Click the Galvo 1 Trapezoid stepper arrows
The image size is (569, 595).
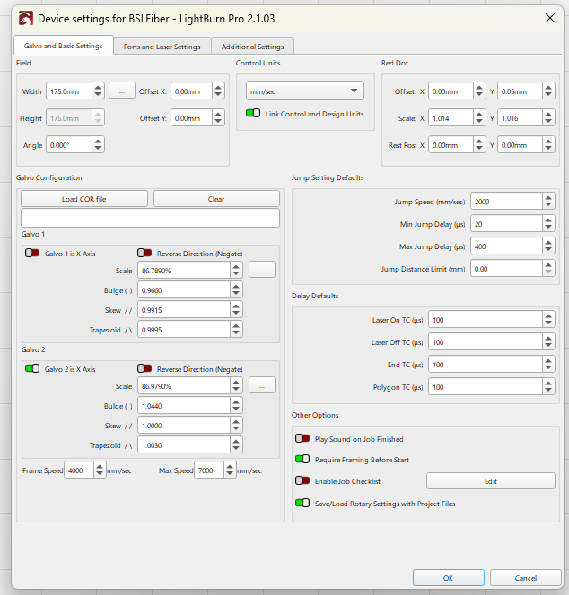click(x=236, y=330)
